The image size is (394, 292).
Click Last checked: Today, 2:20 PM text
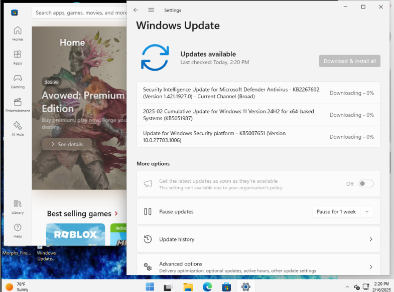[x=215, y=62]
